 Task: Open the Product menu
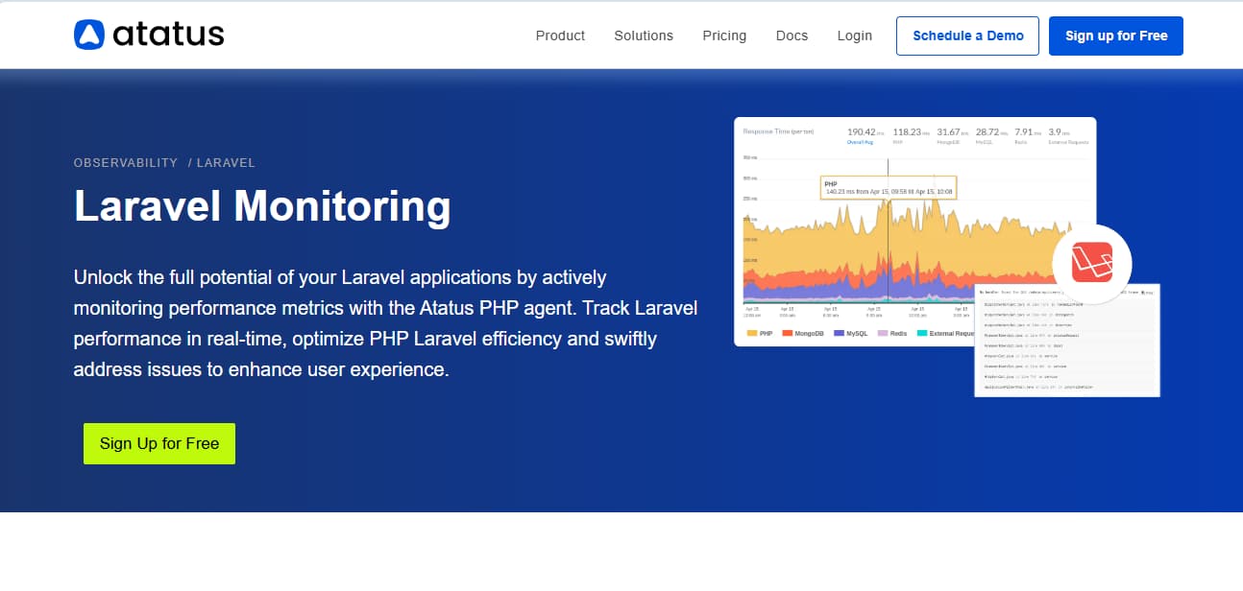(560, 35)
